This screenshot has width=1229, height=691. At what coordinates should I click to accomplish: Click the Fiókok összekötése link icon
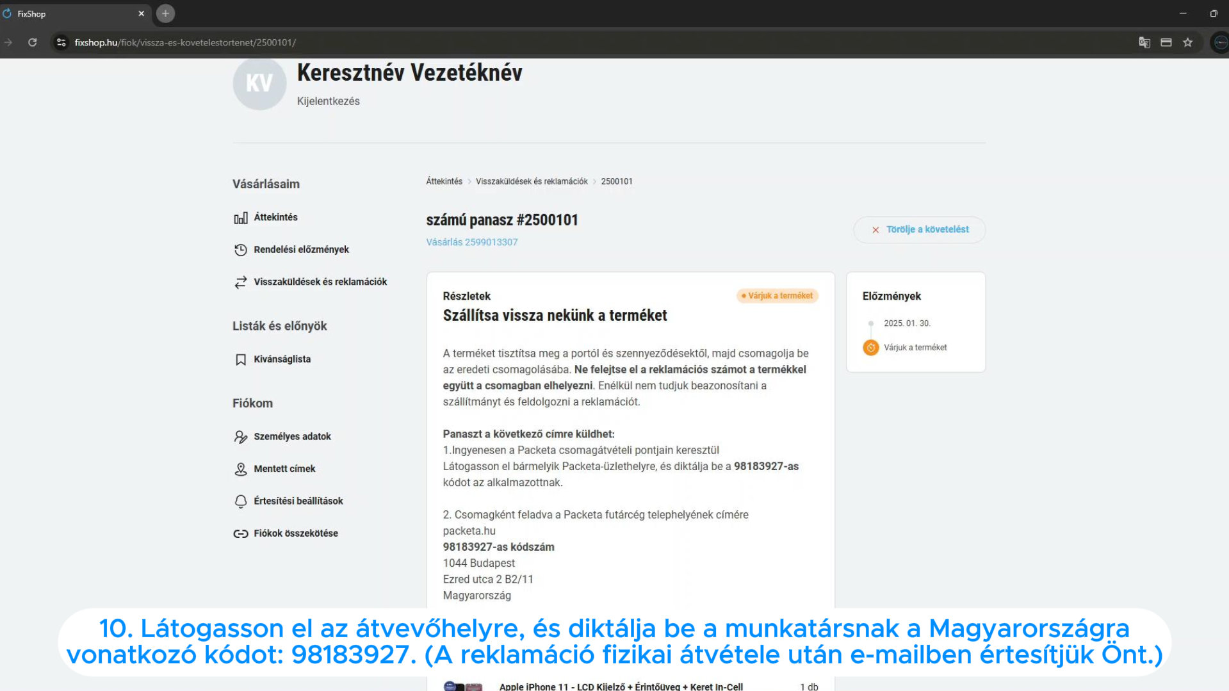click(x=240, y=533)
